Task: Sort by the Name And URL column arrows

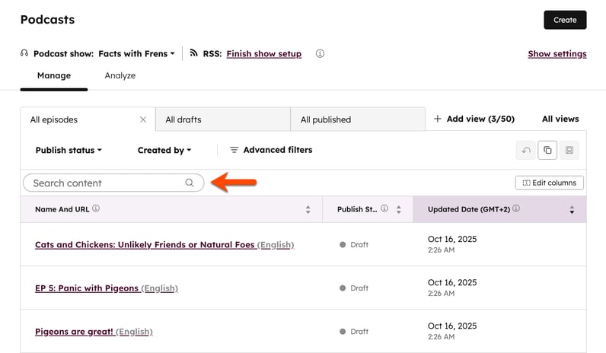Action: pyautogui.click(x=308, y=210)
